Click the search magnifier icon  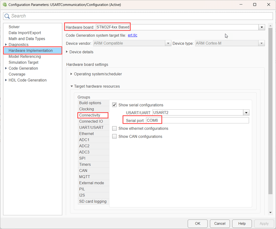tap(7, 16)
